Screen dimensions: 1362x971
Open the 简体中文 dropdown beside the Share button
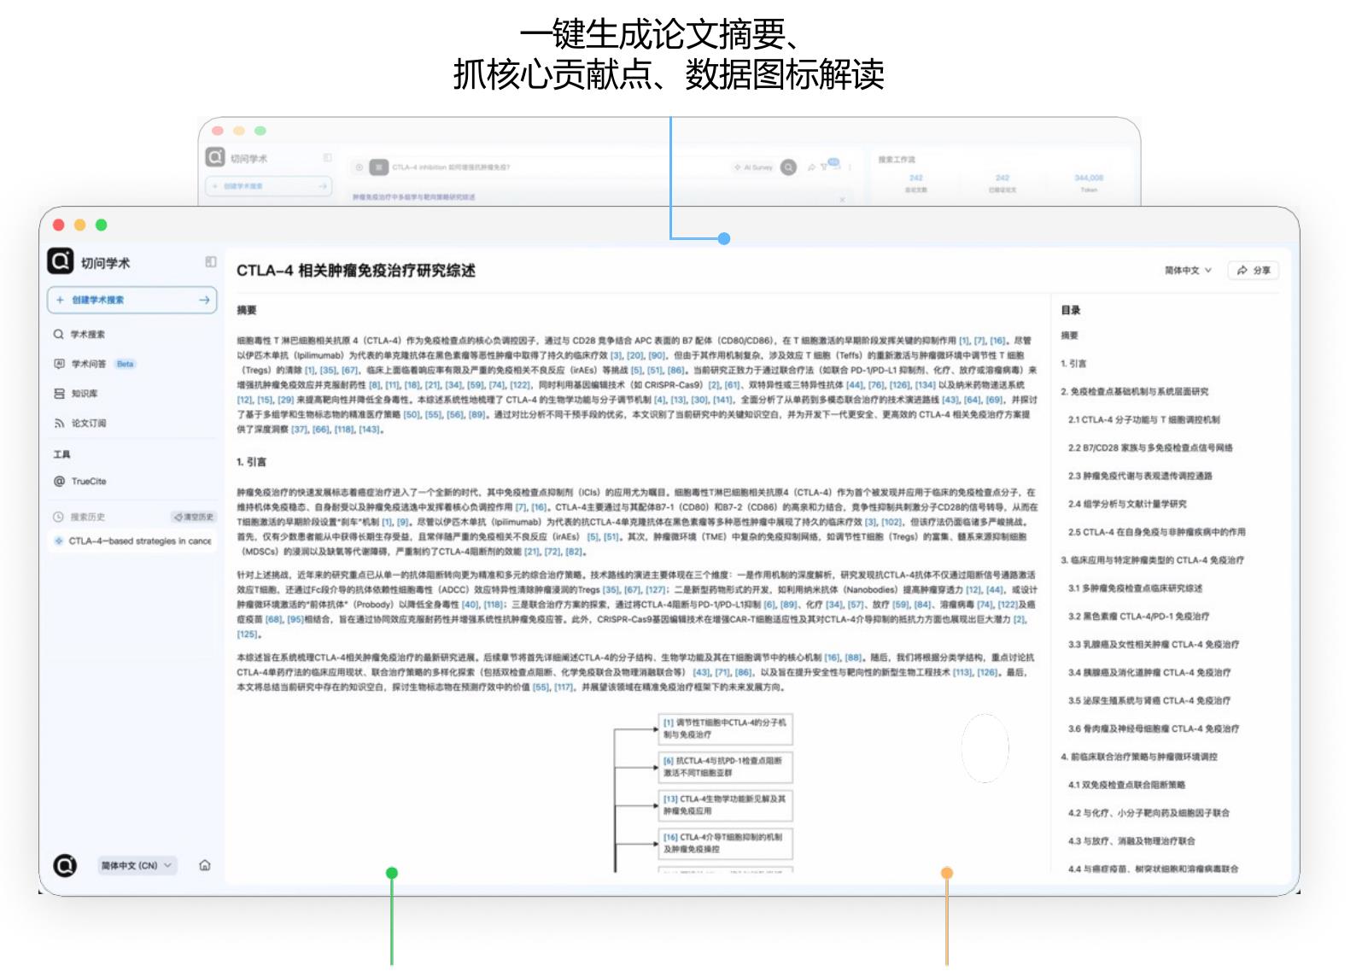pyautogui.click(x=1189, y=271)
